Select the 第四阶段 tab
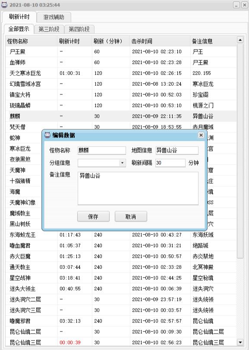 click(79, 29)
